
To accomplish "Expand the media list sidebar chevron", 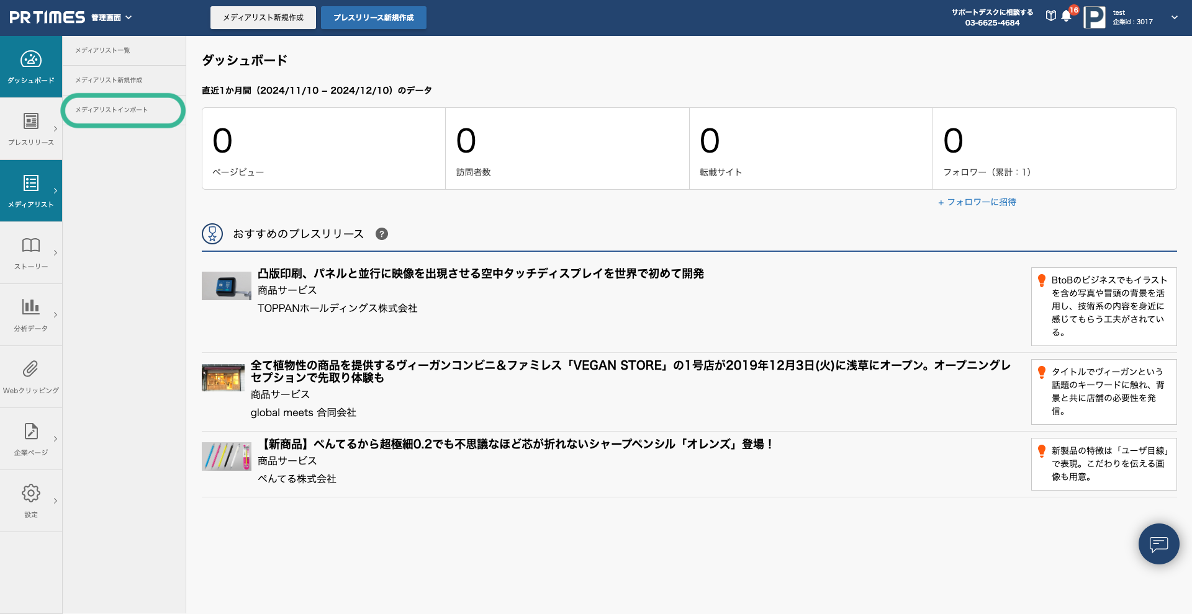I will point(55,190).
